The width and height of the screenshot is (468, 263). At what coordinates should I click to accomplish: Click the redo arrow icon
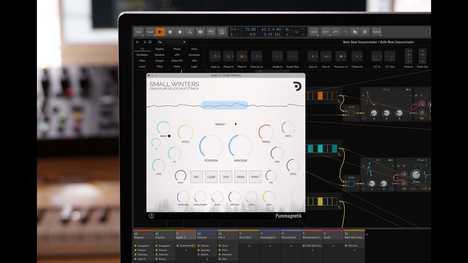tap(345, 32)
